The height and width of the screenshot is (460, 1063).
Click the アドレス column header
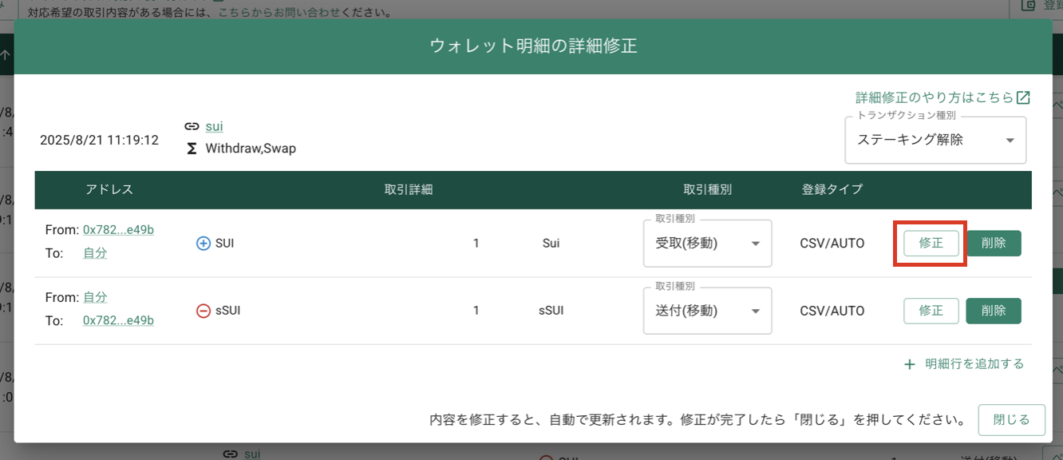109,190
